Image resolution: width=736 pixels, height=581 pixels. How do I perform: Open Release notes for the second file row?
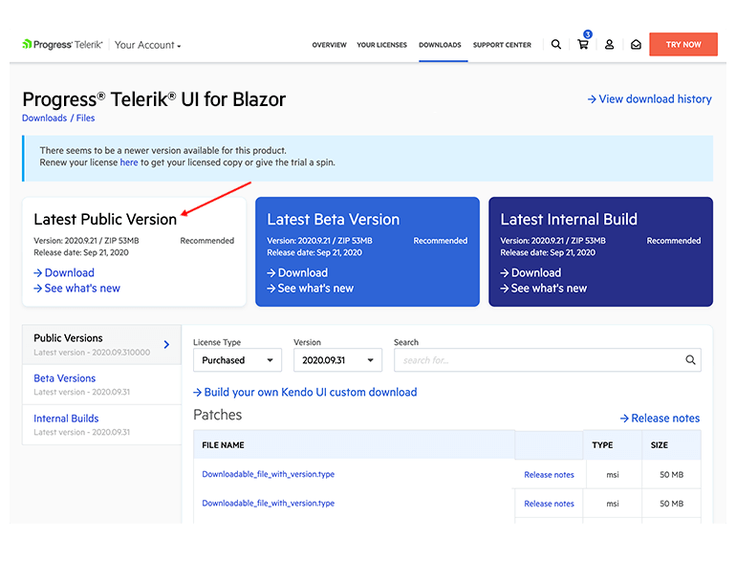[549, 504]
